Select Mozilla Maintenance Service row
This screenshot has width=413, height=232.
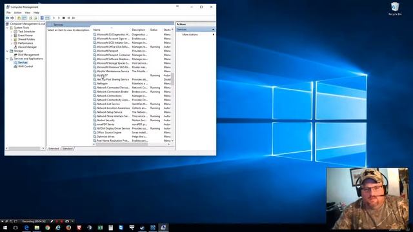(x=132, y=72)
